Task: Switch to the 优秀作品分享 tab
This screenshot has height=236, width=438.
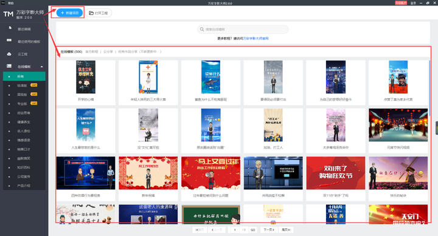Action: pos(140,52)
